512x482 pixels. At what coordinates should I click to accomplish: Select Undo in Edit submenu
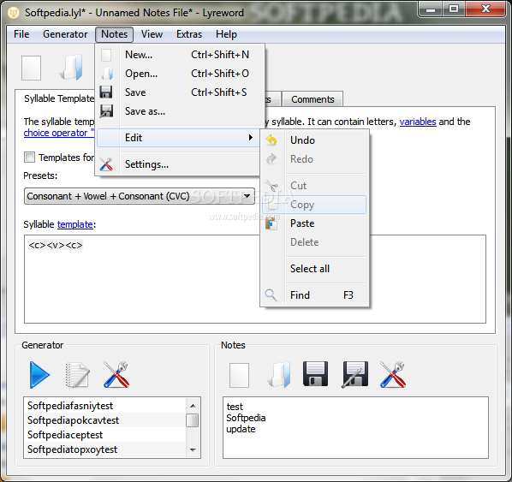(x=314, y=140)
